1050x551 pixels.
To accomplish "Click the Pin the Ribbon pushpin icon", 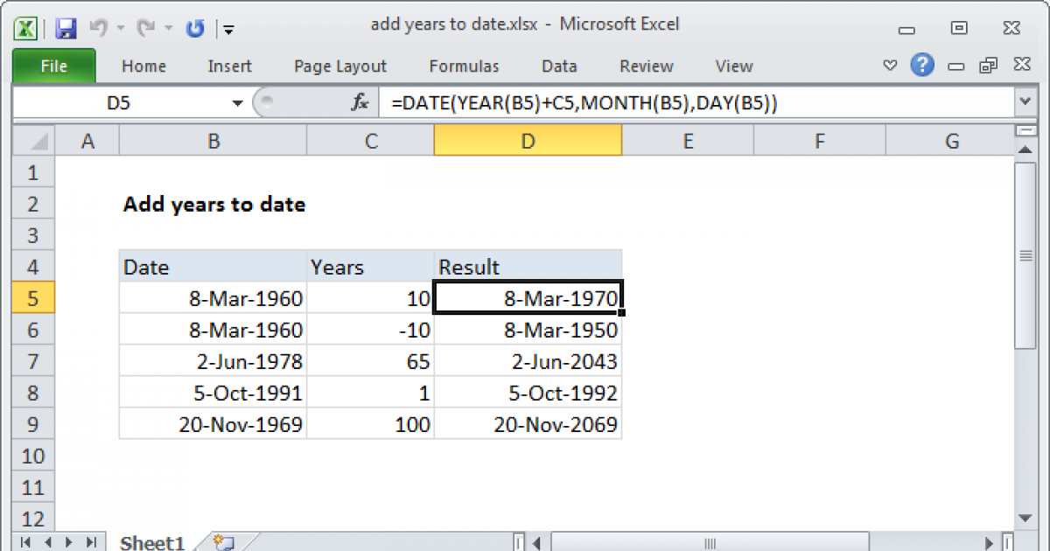I will pos(890,65).
